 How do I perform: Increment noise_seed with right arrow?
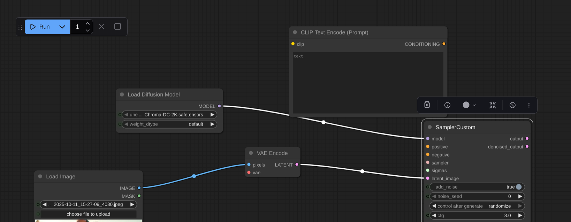520,196
